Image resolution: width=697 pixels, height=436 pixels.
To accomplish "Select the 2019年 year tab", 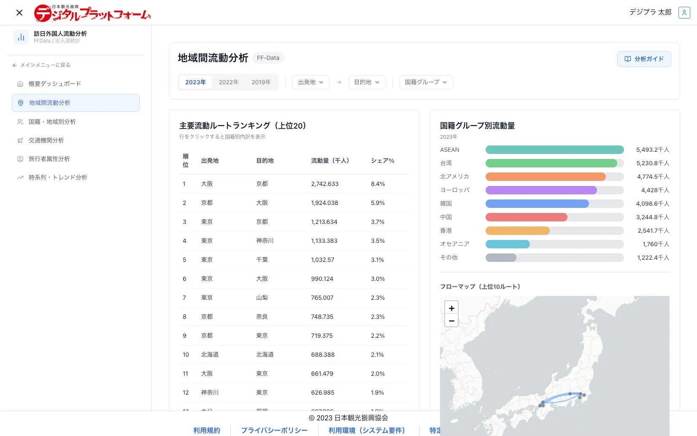I will (x=261, y=82).
